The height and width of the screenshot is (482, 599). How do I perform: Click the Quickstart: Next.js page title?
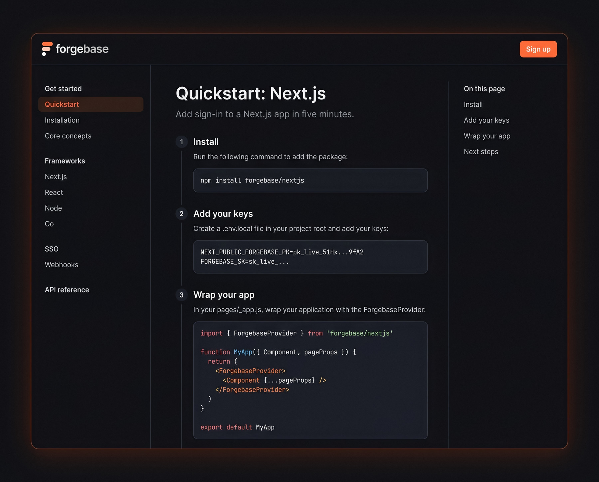click(x=251, y=93)
